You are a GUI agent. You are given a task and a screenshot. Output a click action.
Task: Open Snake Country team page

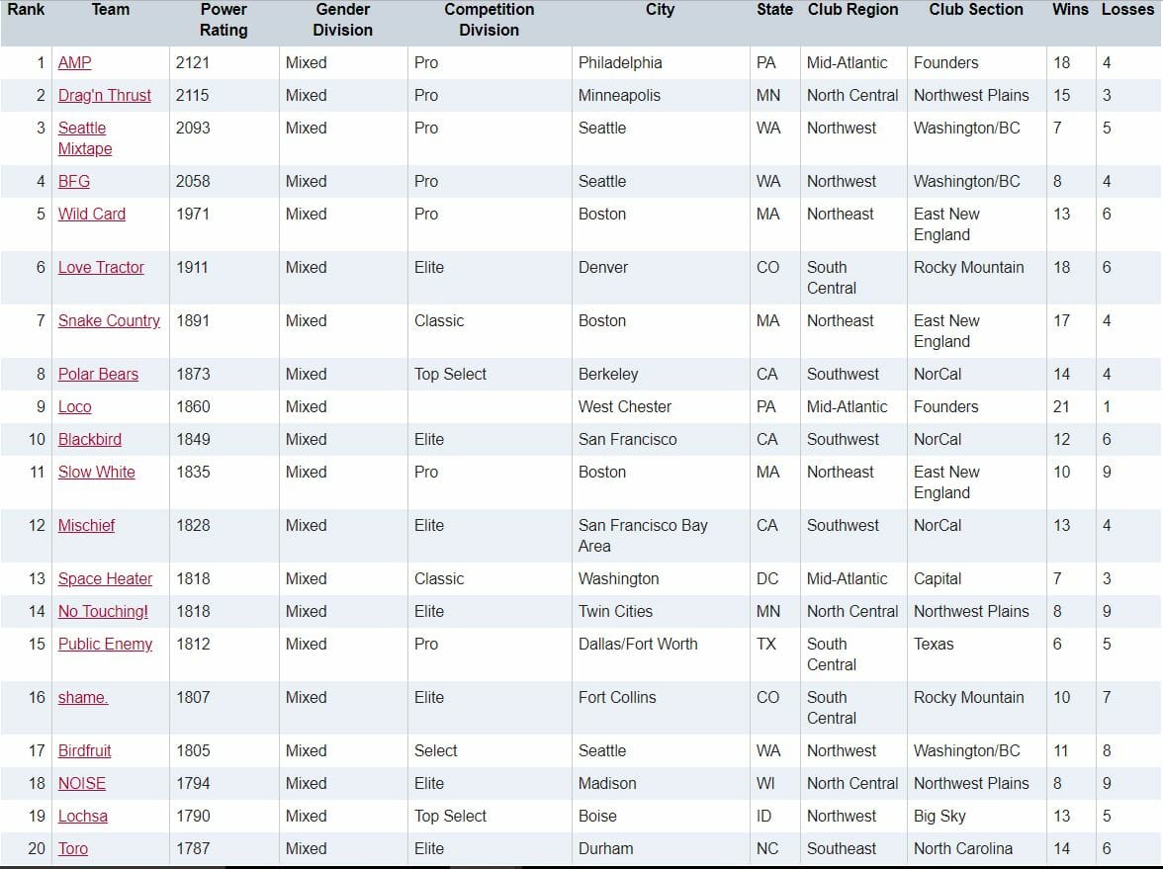(109, 320)
